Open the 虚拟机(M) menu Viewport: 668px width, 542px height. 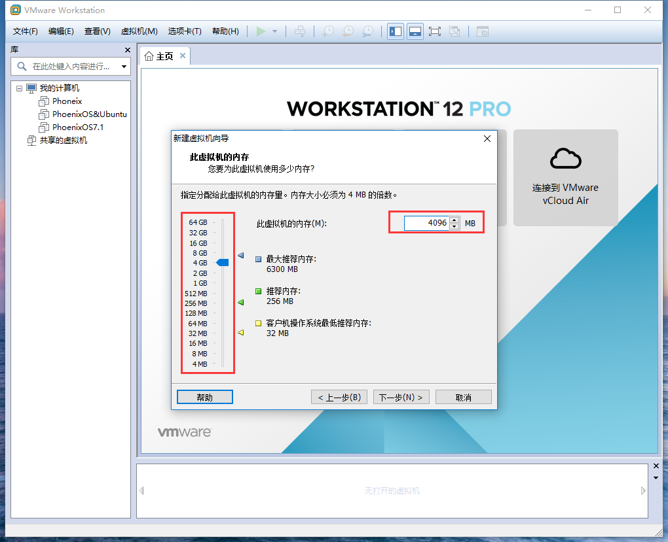pos(139,31)
